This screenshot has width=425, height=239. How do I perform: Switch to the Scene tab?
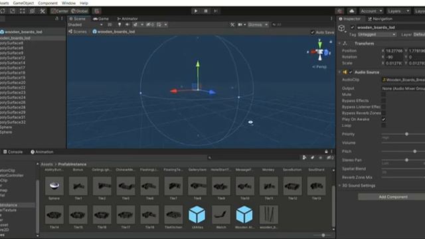pos(78,19)
